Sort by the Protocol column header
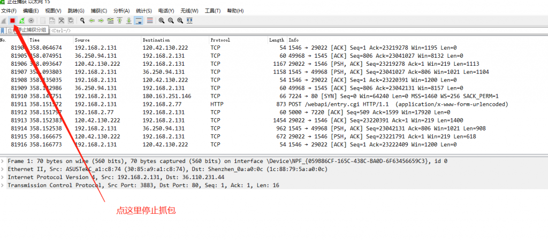Image resolution: width=548 pixels, height=240 pixels. tap(239, 40)
